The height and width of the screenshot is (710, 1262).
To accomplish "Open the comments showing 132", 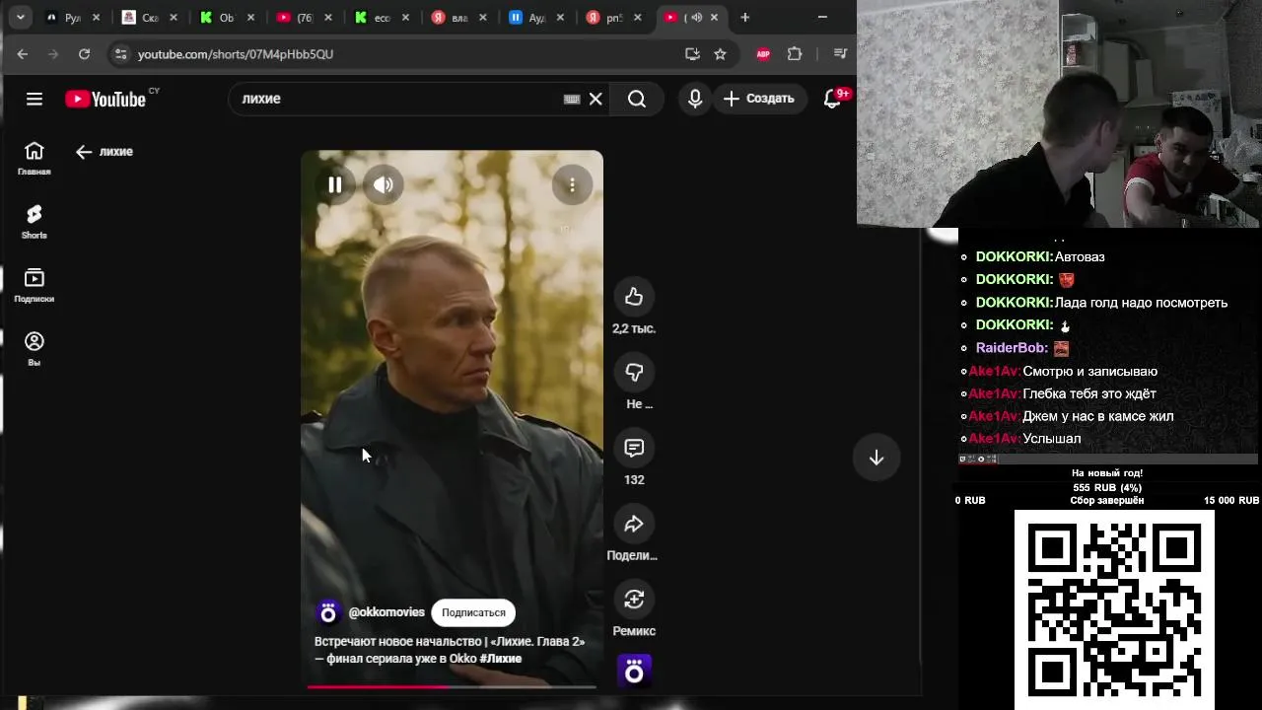I will 634,448.
